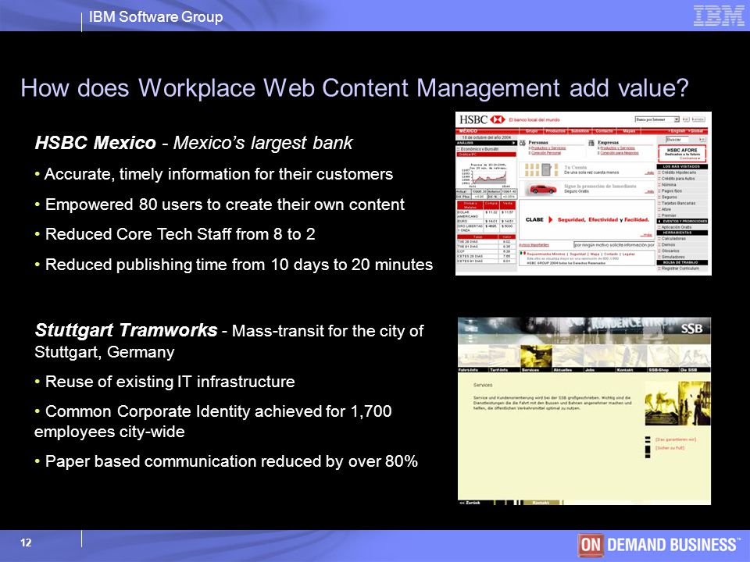This screenshot has width=750, height=562.
Task: Click the 'IBM Software Group' header text
Action: pyautogui.click(x=156, y=16)
